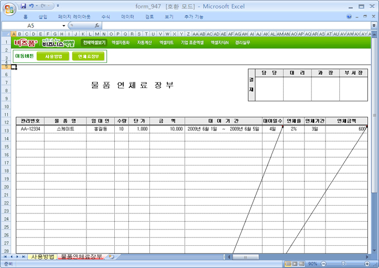Open the undo history dropdown arrow
379x268 pixels.
(x=37, y=6)
